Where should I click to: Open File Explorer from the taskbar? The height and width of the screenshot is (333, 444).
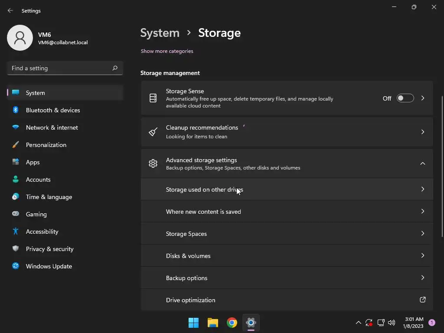(212, 323)
